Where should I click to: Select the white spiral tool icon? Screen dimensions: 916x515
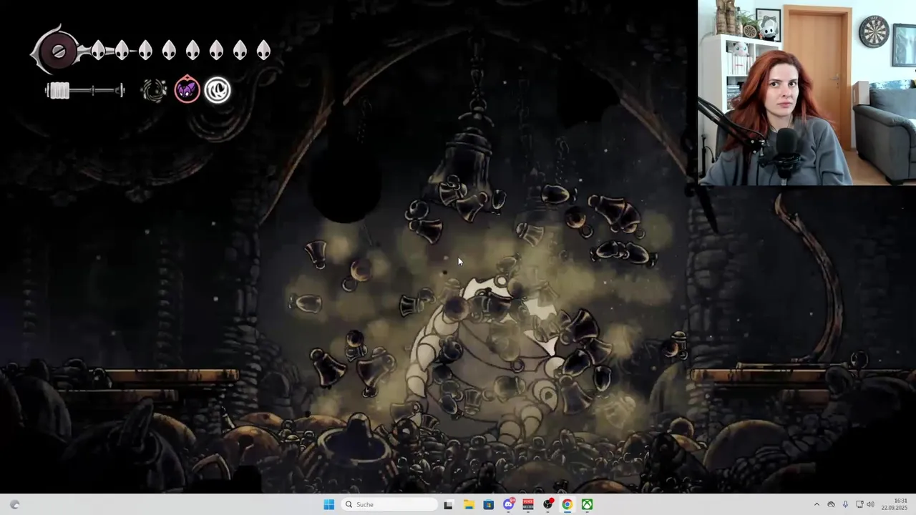218,90
